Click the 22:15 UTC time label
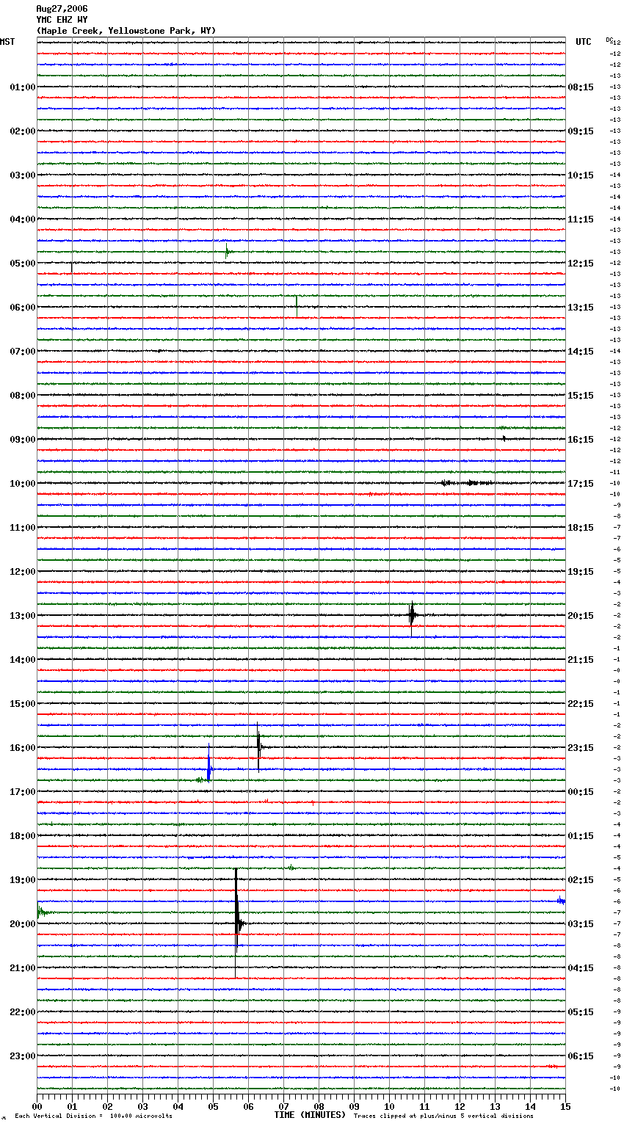This screenshot has width=624, height=1126. (581, 704)
